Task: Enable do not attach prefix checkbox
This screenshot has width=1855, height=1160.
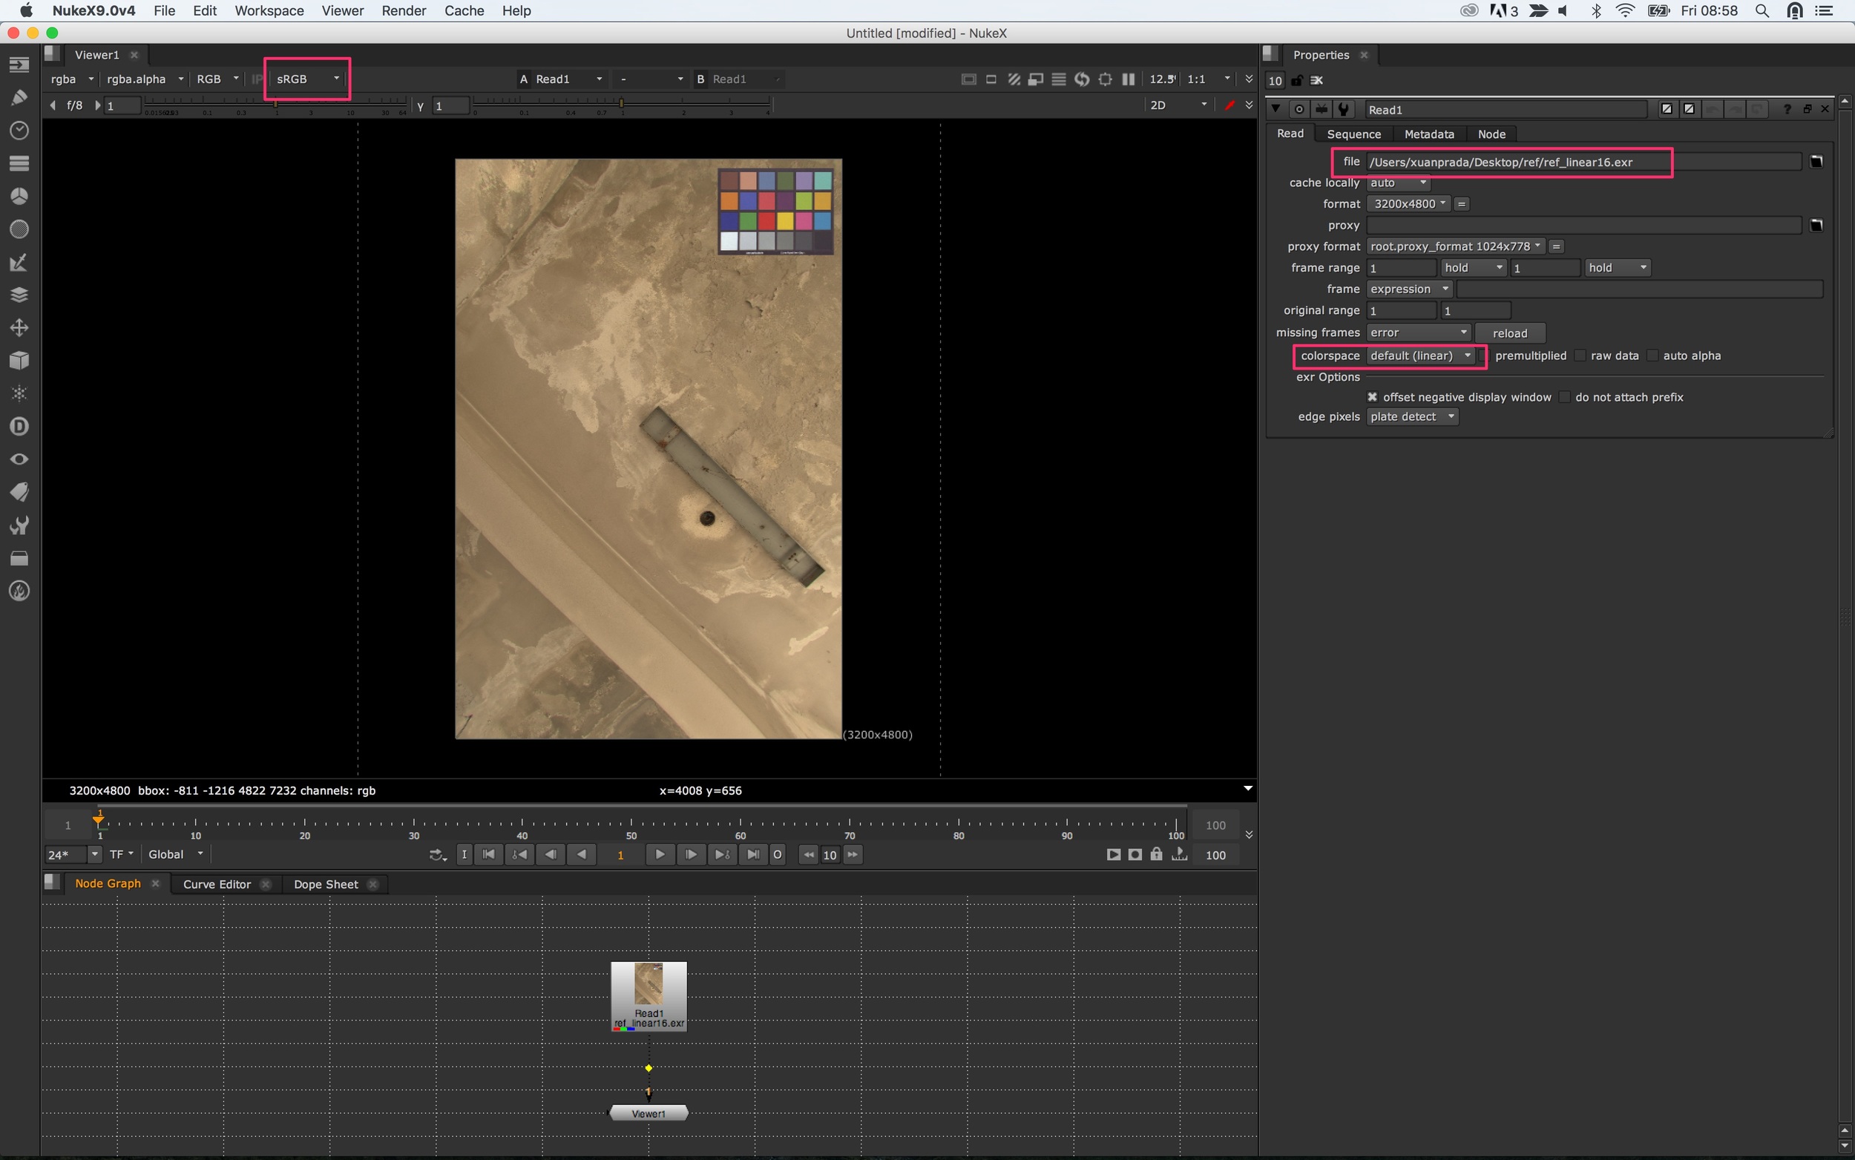Action: coord(1564,396)
